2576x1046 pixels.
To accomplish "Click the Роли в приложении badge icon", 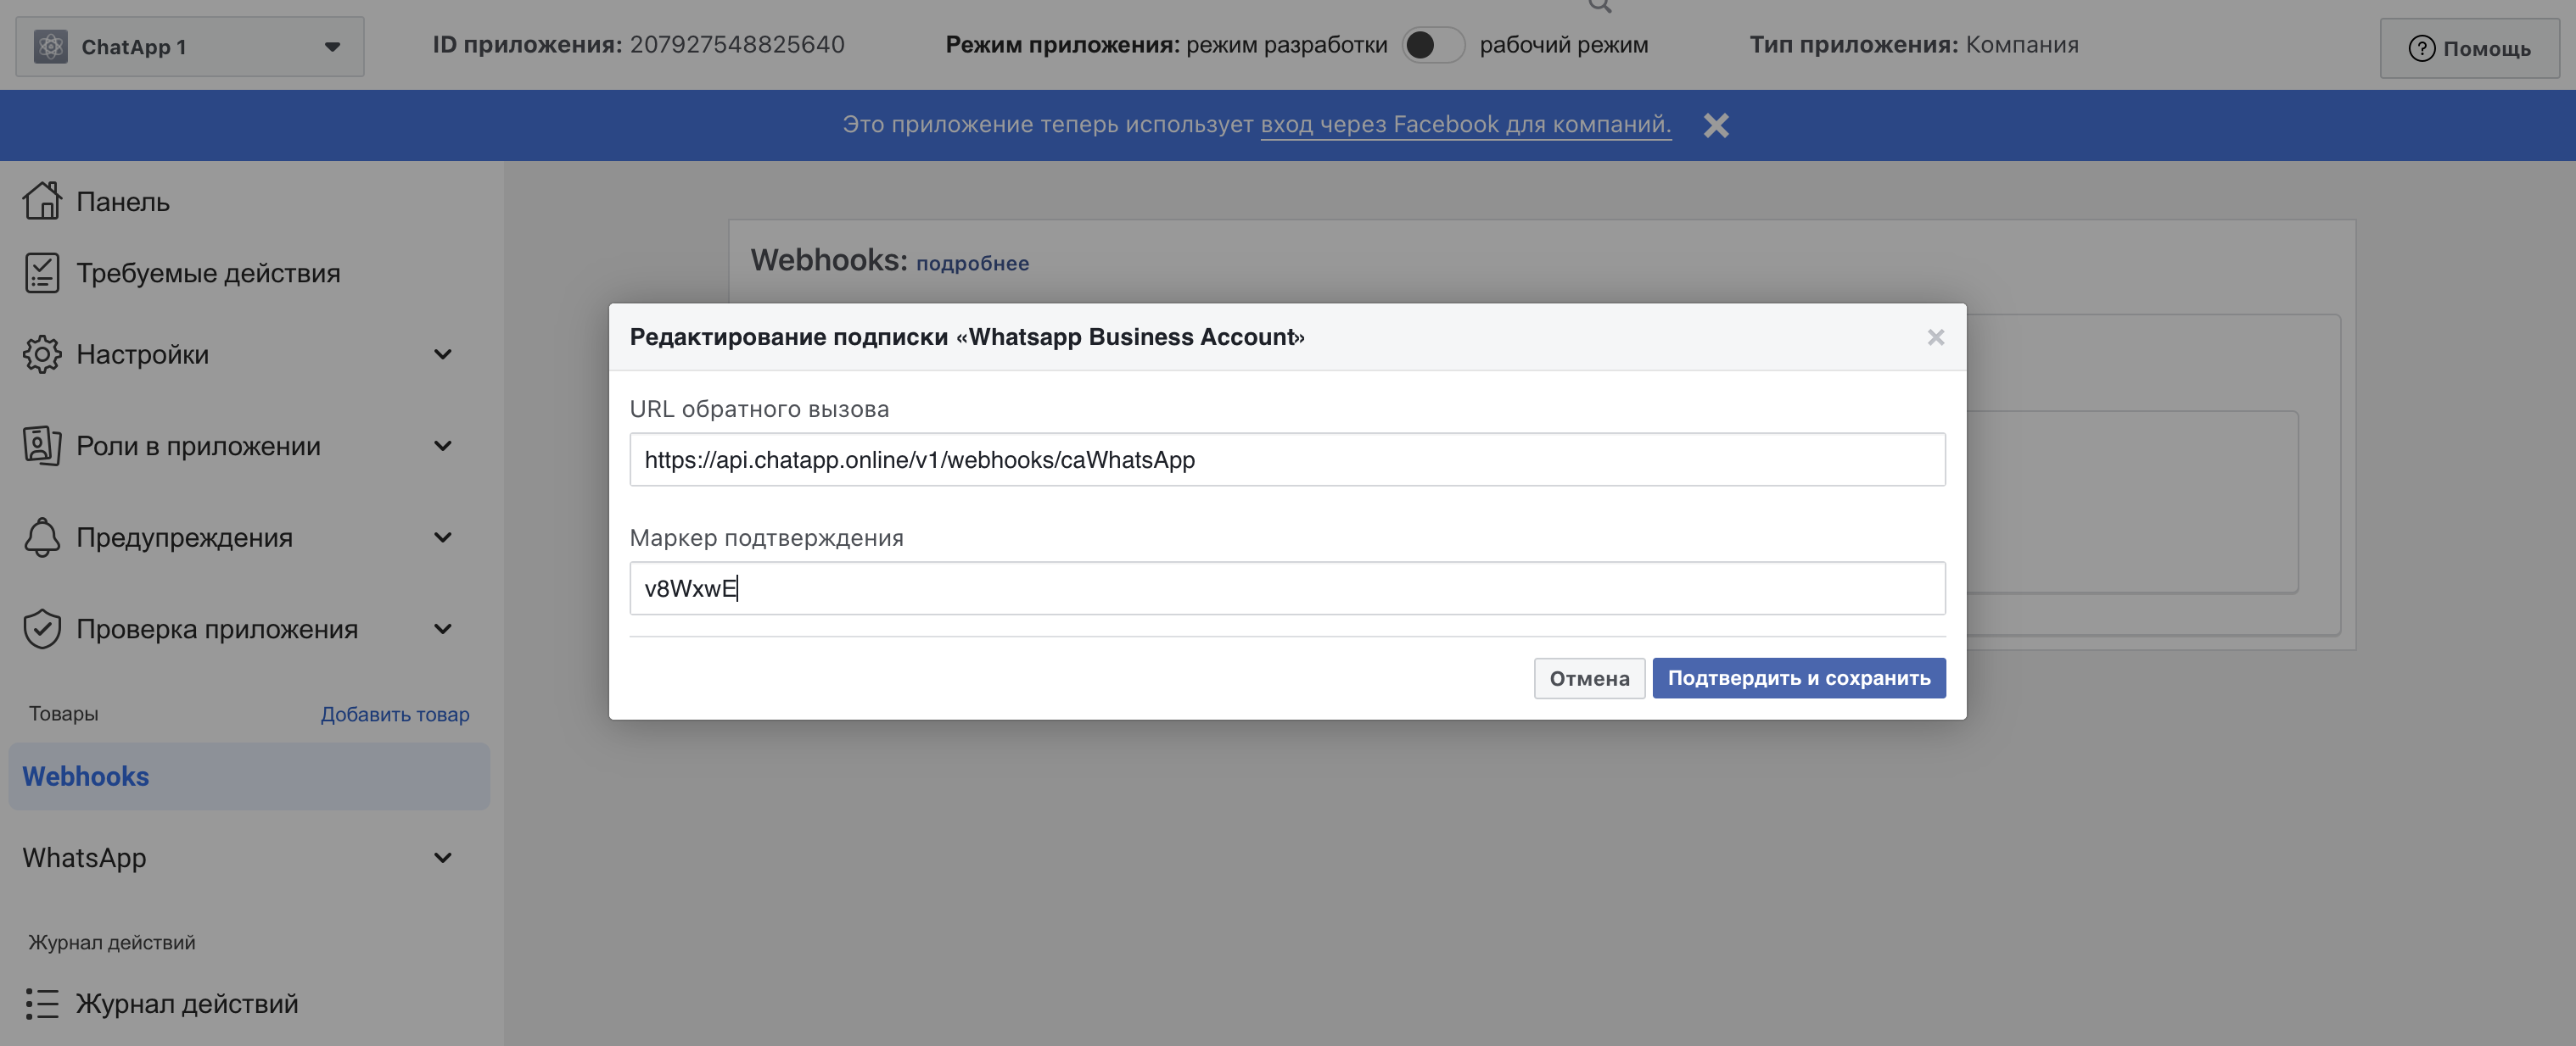I will 42,446.
